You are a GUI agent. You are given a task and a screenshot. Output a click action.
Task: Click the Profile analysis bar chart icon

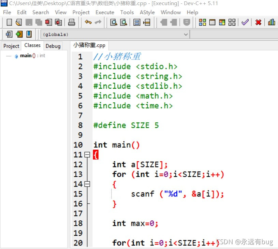(272, 23)
